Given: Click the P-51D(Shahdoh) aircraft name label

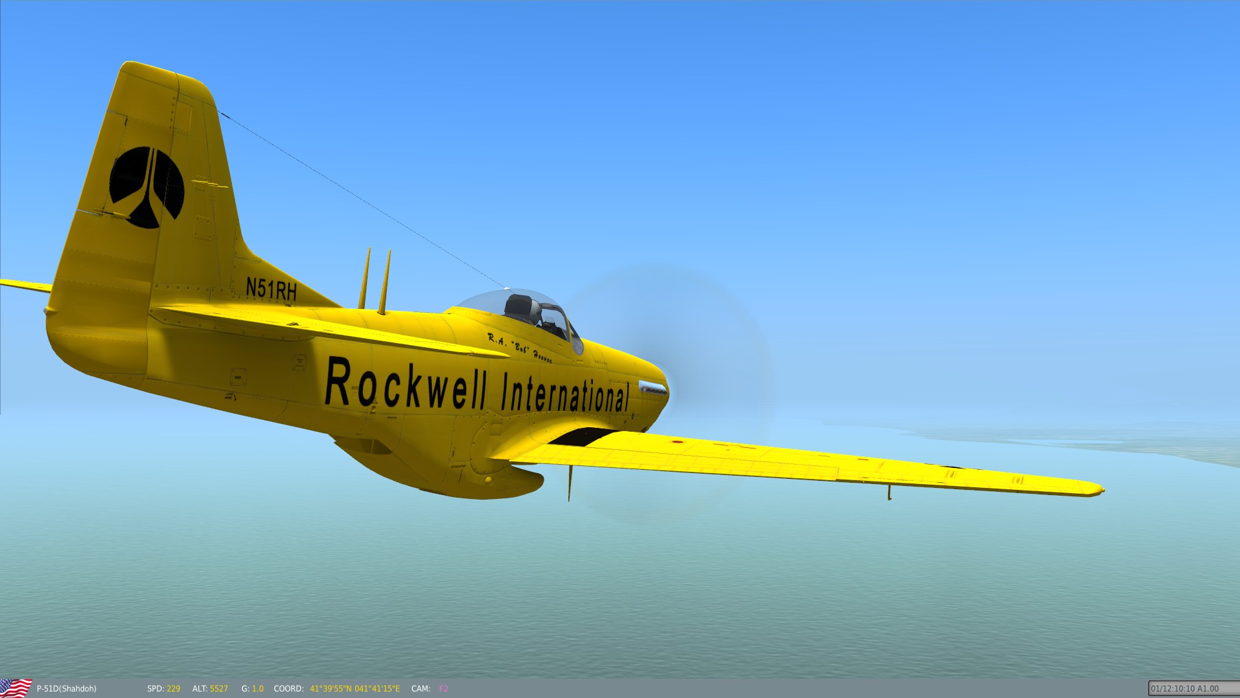Looking at the screenshot, I should coord(67,689).
